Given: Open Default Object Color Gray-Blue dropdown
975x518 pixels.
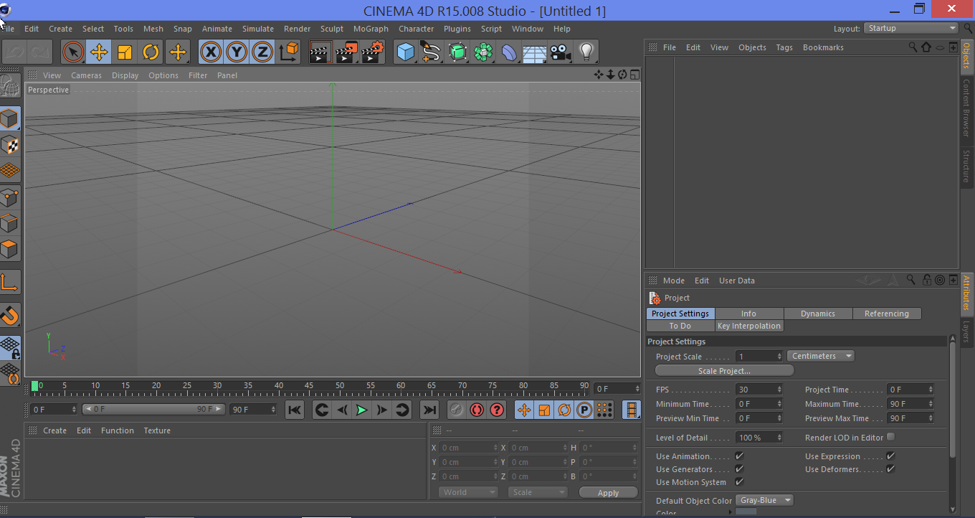Looking at the screenshot, I should pyautogui.click(x=766, y=500).
